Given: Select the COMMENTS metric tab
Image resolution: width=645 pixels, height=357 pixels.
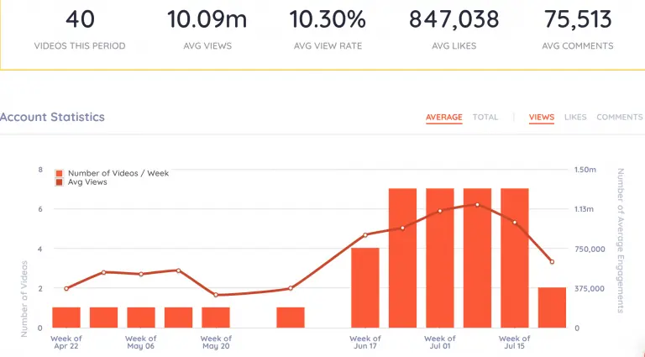Looking at the screenshot, I should coord(620,118).
